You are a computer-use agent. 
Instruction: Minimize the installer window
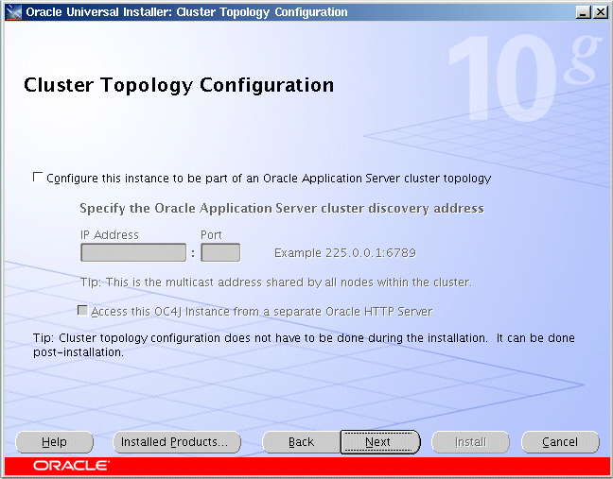click(x=583, y=12)
